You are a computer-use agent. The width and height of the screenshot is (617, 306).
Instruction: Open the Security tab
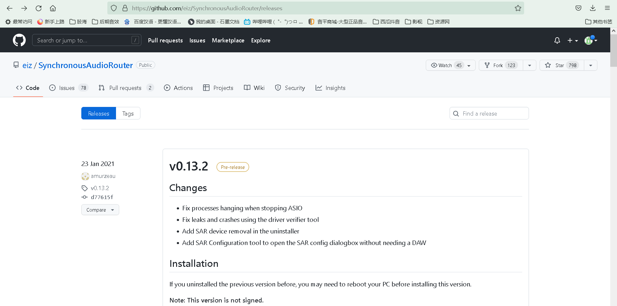pyautogui.click(x=290, y=88)
